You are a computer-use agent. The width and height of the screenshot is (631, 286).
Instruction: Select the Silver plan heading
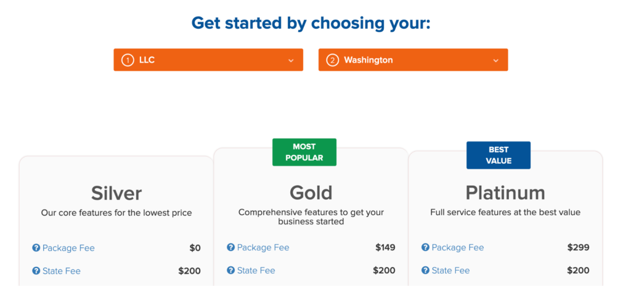(116, 193)
